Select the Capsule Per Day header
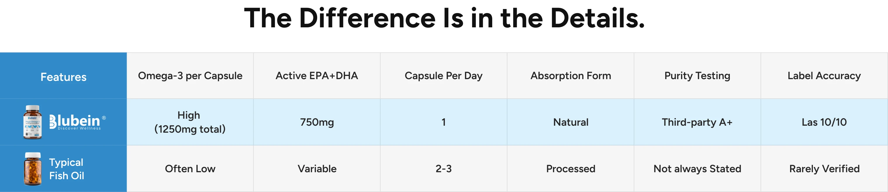888x192 pixels. pyautogui.click(x=443, y=76)
